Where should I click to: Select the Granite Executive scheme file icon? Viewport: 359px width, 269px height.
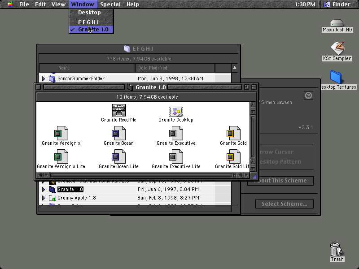[x=176, y=133]
